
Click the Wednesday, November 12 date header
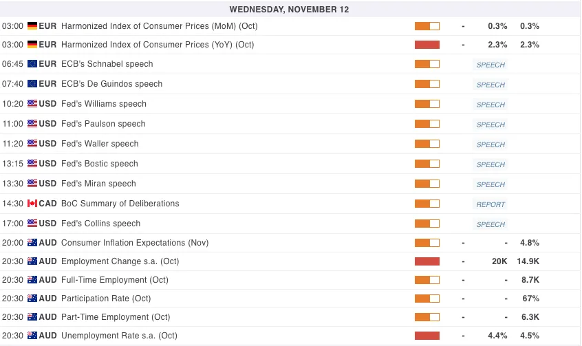click(x=290, y=10)
